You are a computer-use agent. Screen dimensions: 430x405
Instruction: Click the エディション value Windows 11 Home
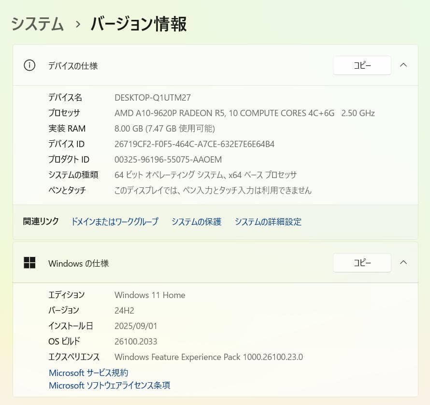pos(150,295)
